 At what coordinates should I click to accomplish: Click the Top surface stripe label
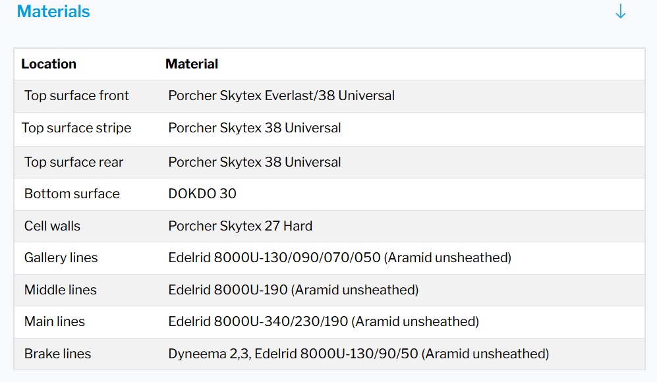[76, 128]
